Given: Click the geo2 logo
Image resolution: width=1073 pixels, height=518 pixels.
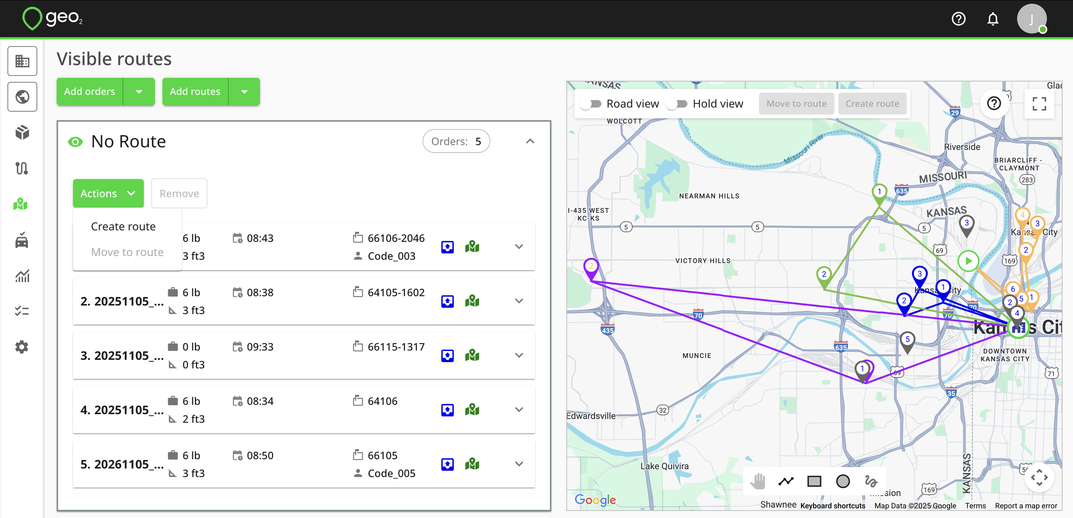Looking at the screenshot, I should [53, 18].
